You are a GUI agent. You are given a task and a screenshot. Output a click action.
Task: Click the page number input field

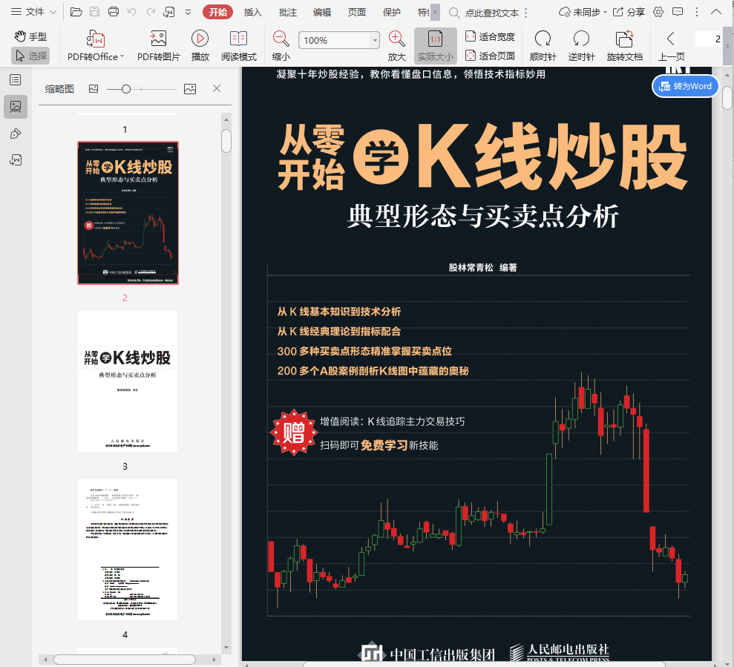click(708, 39)
